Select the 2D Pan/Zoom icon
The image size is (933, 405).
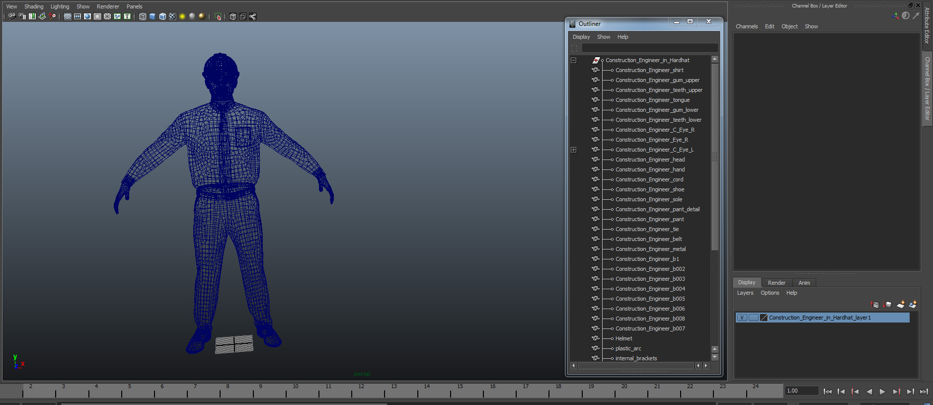52,16
